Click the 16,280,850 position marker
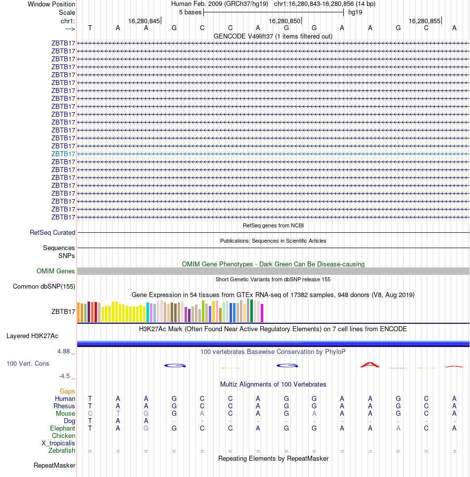 coord(284,21)
